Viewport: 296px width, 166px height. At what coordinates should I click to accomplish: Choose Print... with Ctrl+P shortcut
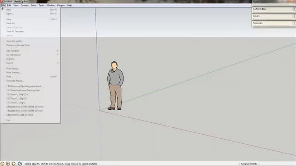coord(31,77)
